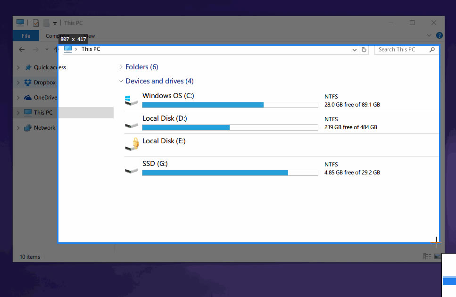Click the Back navigation arrow
Viewport: 456px width, 297px height.
click(22, 49)
